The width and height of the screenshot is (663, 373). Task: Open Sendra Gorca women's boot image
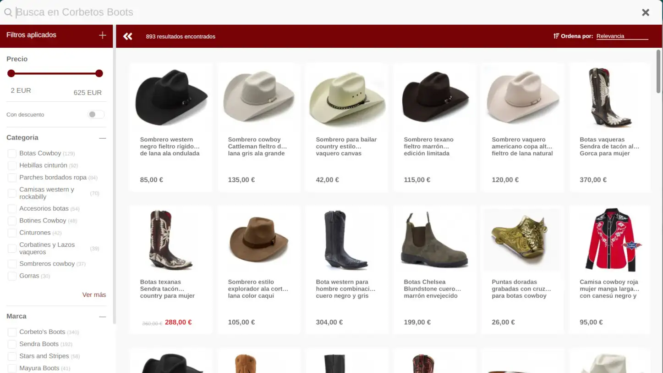click(610, 98)
